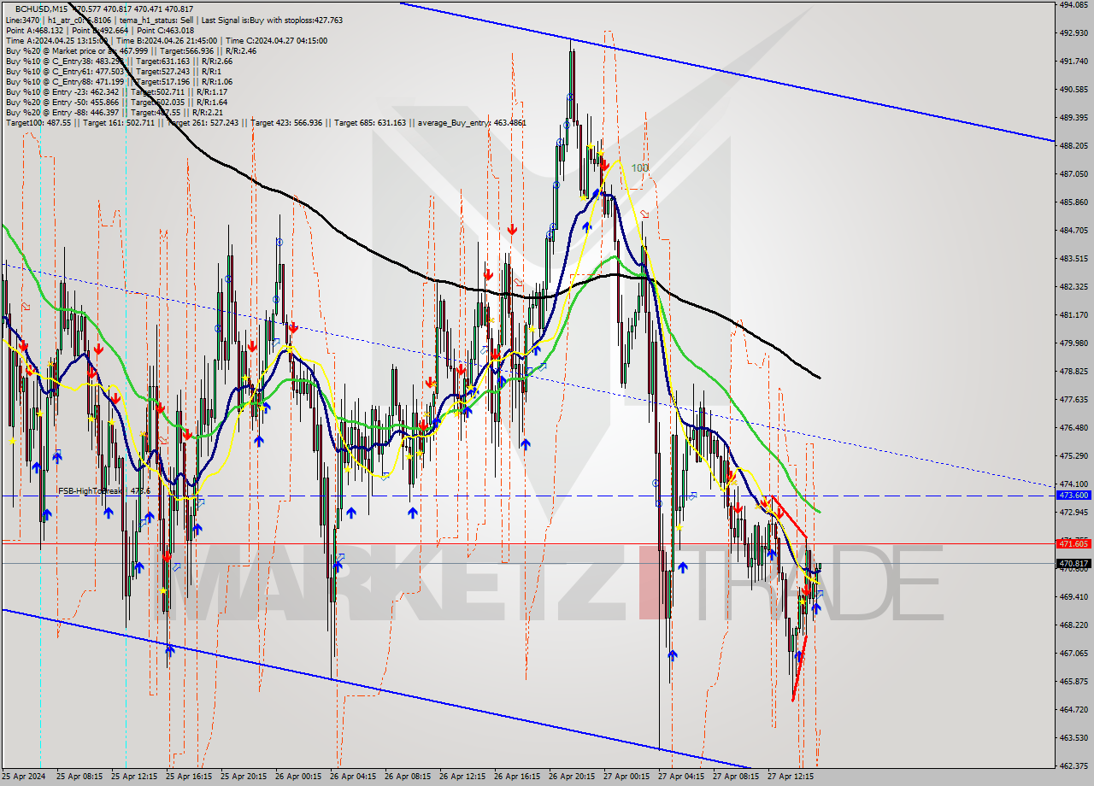Viewport: 1094px width, 786px height.
Task: Click price axis label 476.480
Action: click(x=1073, y=427)
